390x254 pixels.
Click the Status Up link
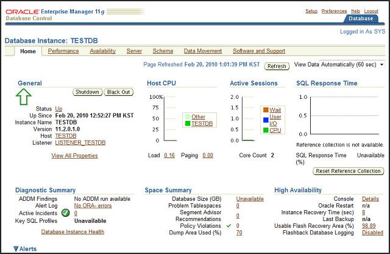pyautogui.click(x=58, y=109)
